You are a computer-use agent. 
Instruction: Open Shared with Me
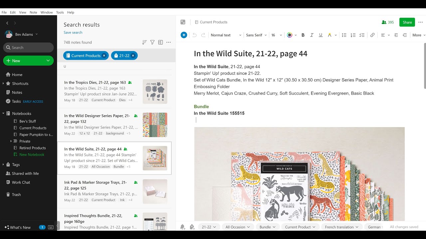(25, 174)
